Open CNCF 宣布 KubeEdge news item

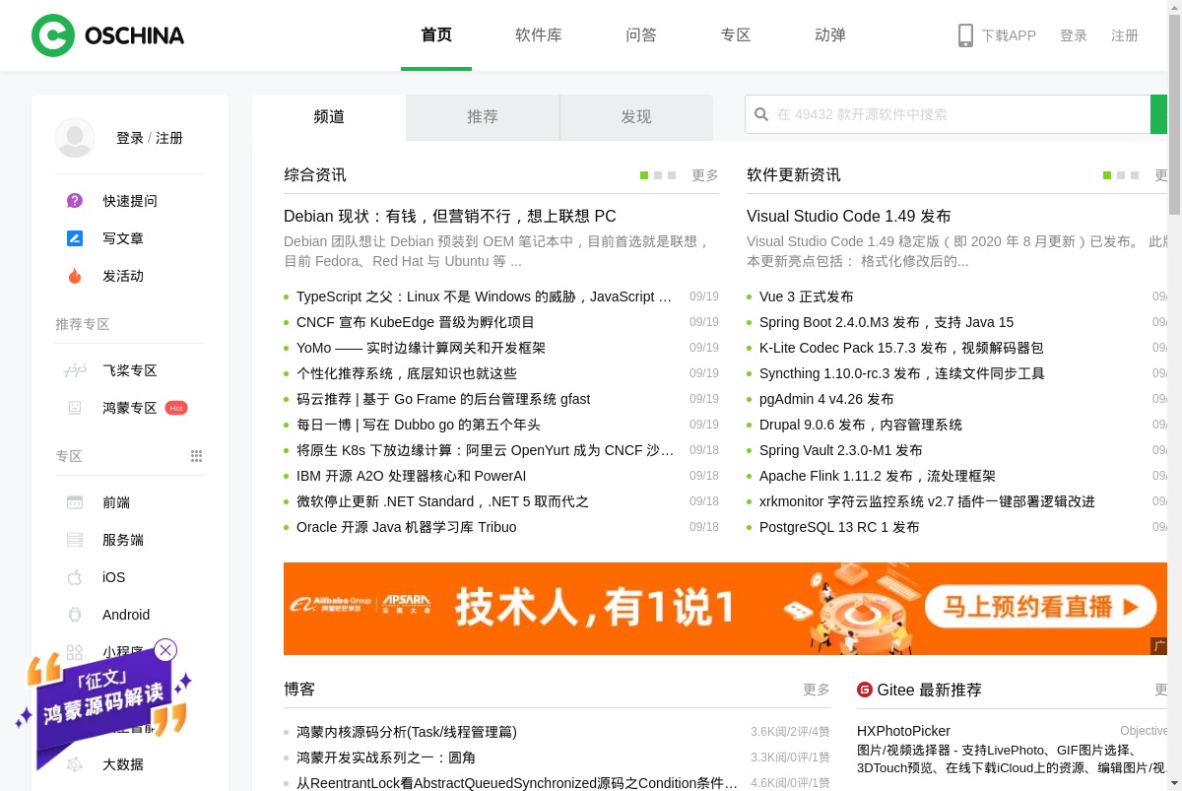[x=416, y=322]
